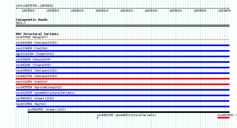The height and width of the screenshot is (128, 237).
Task: Click the black bar under nsv5844552
Action: [128, 112]
